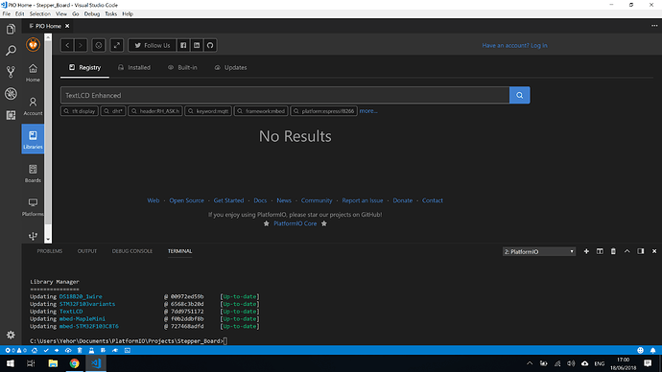Open the terminal selector dropdown '2: PlatformIO'

[x=539, y=251]
